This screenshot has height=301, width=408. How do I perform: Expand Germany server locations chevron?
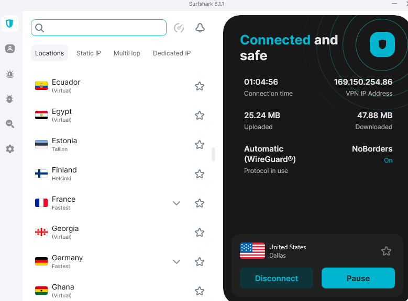[x=177, y=261]
